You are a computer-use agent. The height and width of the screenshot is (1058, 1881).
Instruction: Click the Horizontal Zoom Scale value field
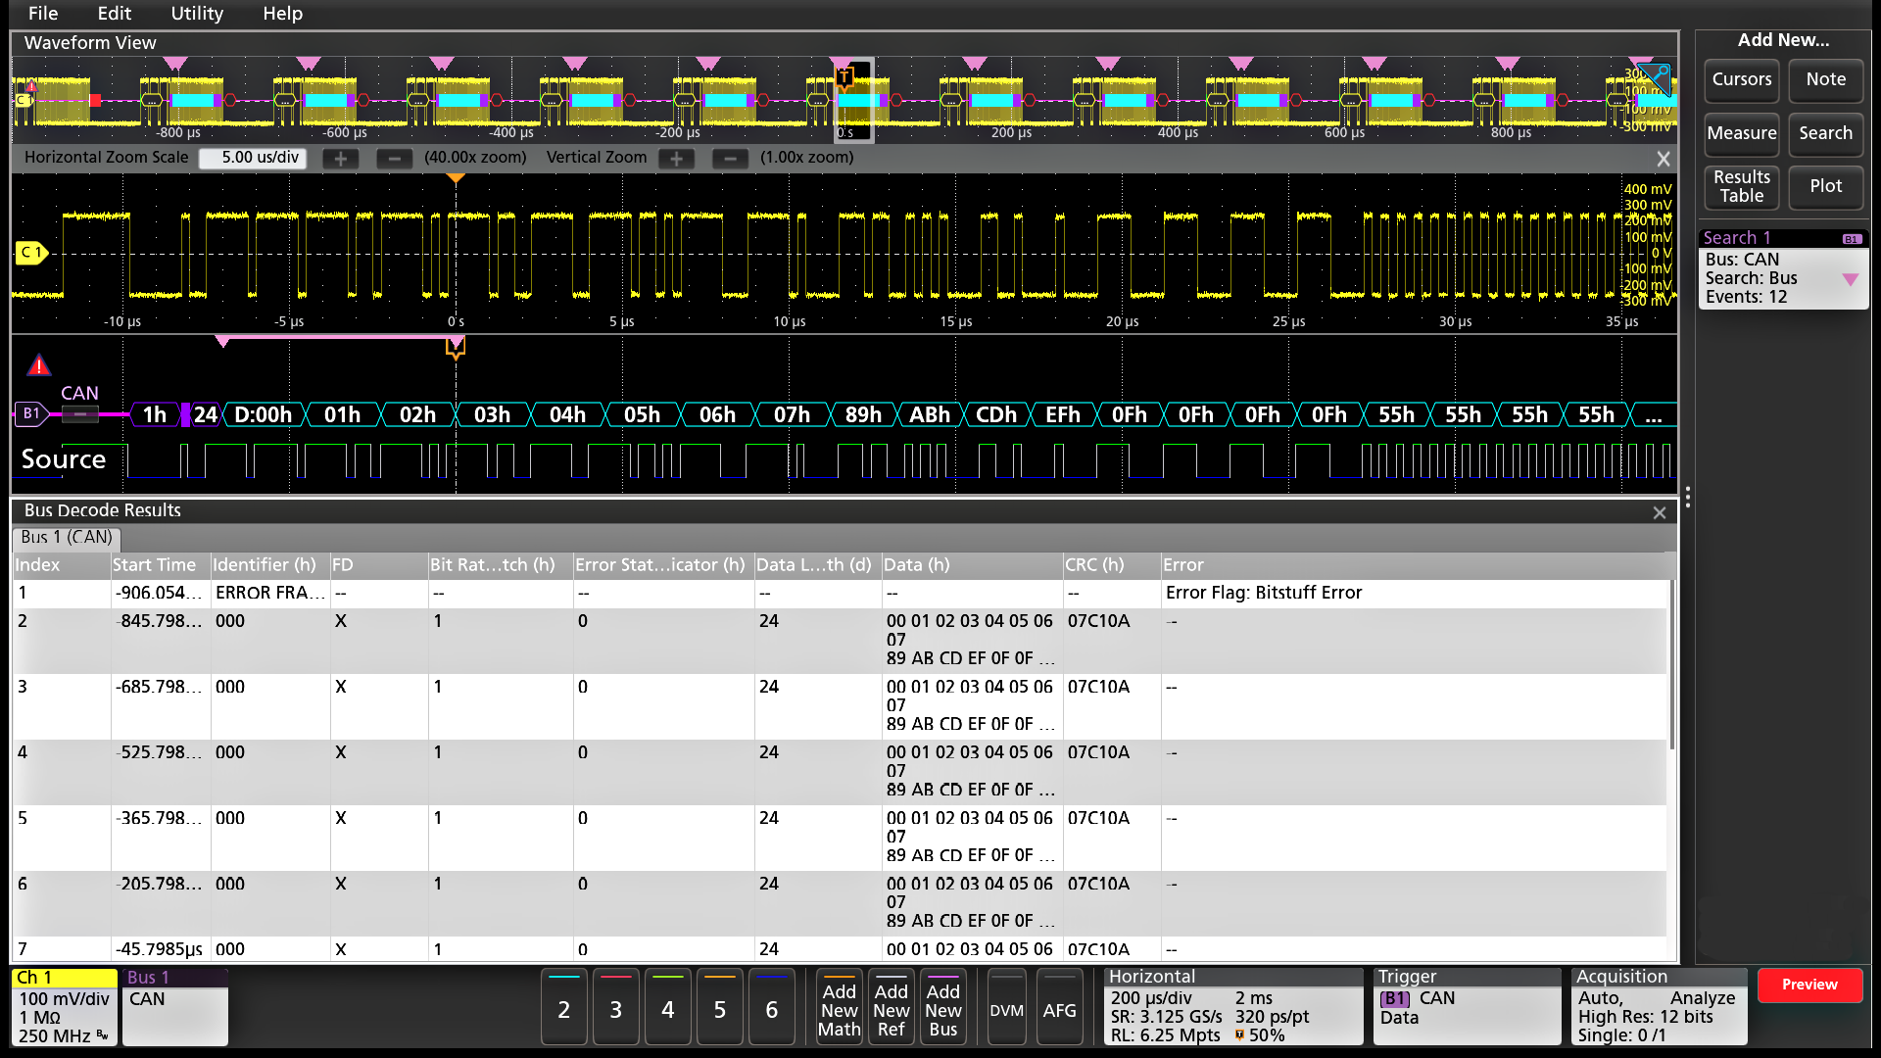pos(253,158)
